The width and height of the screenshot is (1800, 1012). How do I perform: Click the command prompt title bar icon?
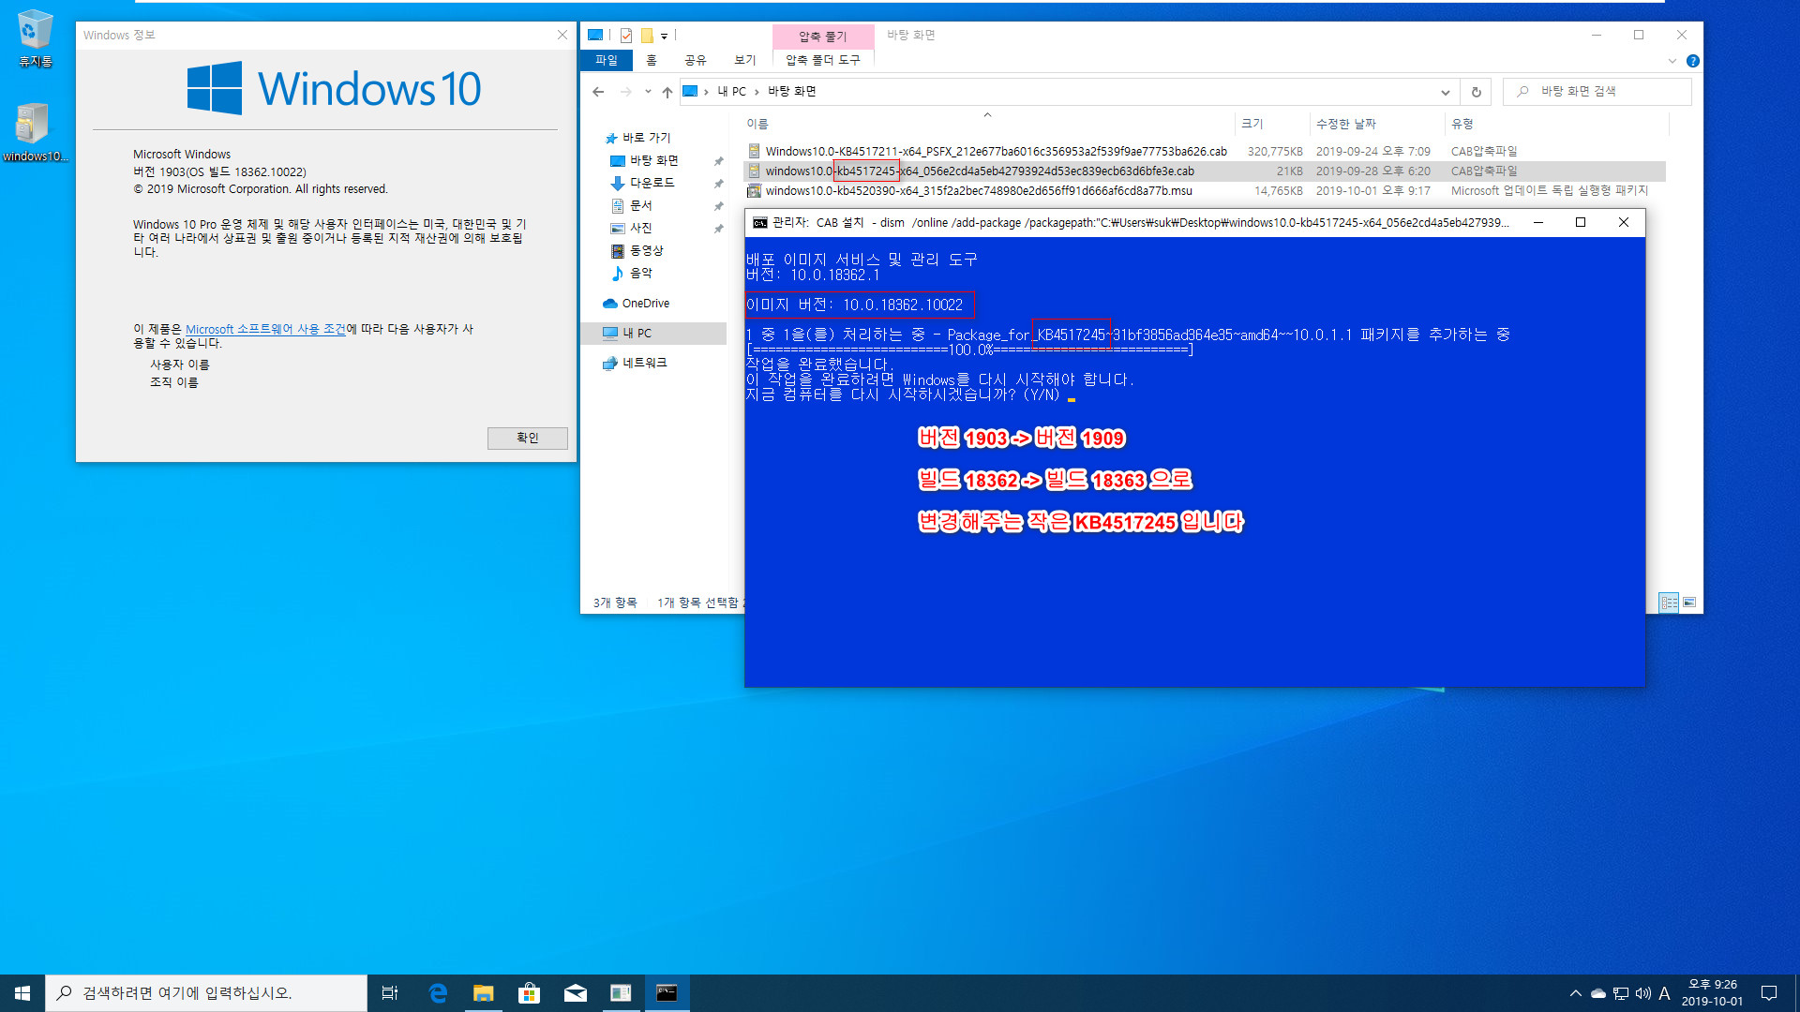pyautogui.click(x=760, y=223)
